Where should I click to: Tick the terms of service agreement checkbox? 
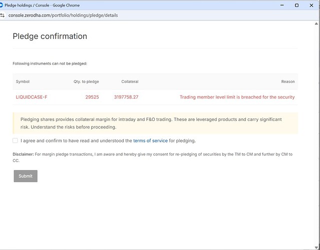click(15, 140)
